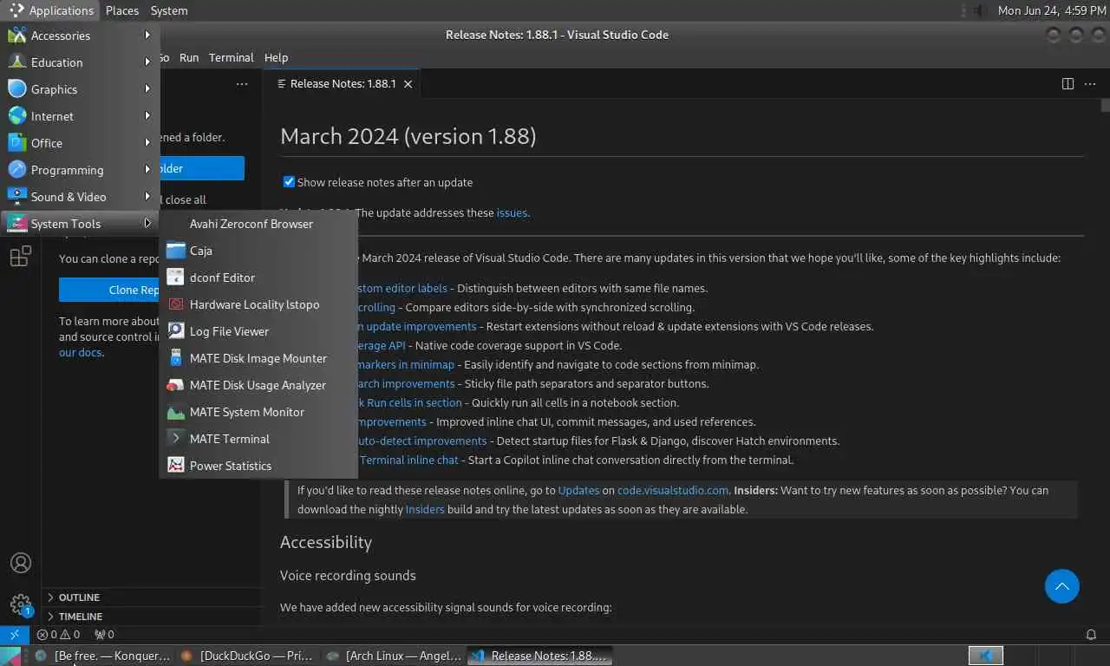Image resolution: width=1110 pixels, height=666 pixels.
Task: Click the volume speaker icon in top panel
Action: (979, 10)
